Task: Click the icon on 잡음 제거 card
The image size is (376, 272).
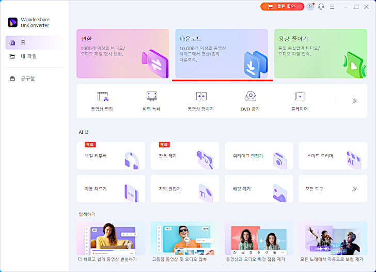Action: point(205,160)
